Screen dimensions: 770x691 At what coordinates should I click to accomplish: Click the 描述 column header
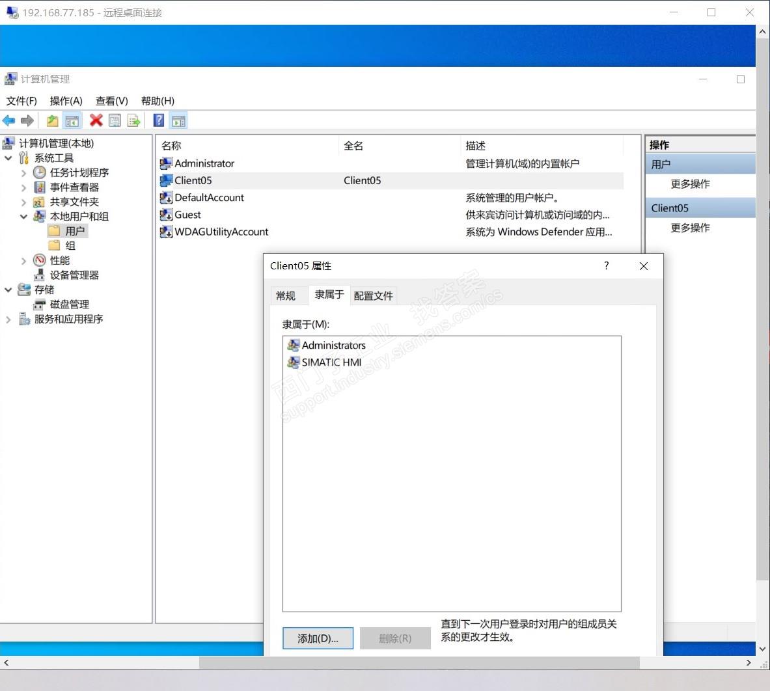(542, 145)
